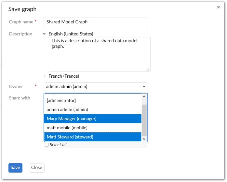
Task: Close the Save graph dialog with X
Action: coord(219,7)
